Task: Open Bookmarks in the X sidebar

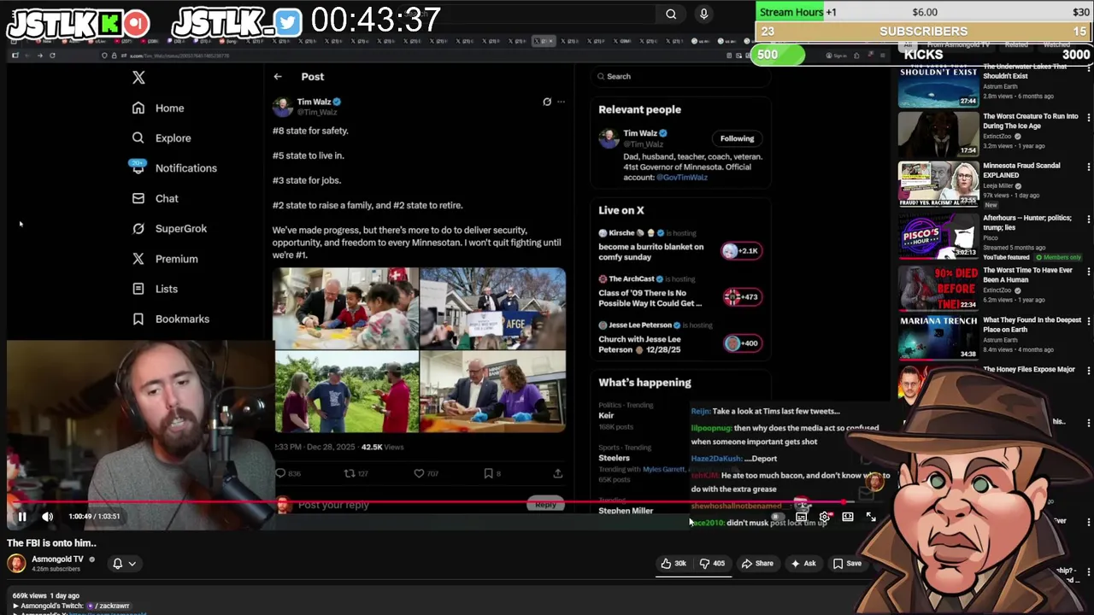Action: [x=171, y=319]
